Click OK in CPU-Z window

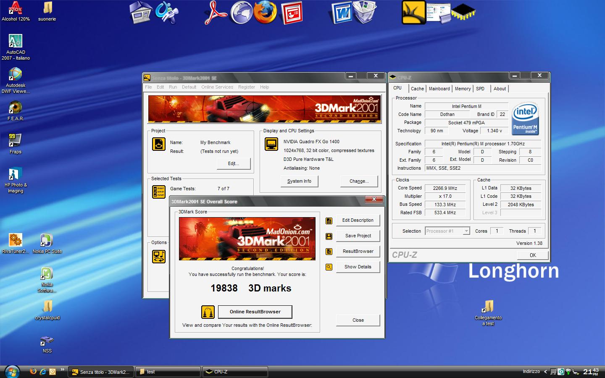point(533,255)
